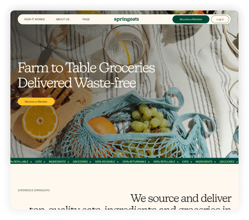Click the glass of water in hero image

tap(125, 45)
